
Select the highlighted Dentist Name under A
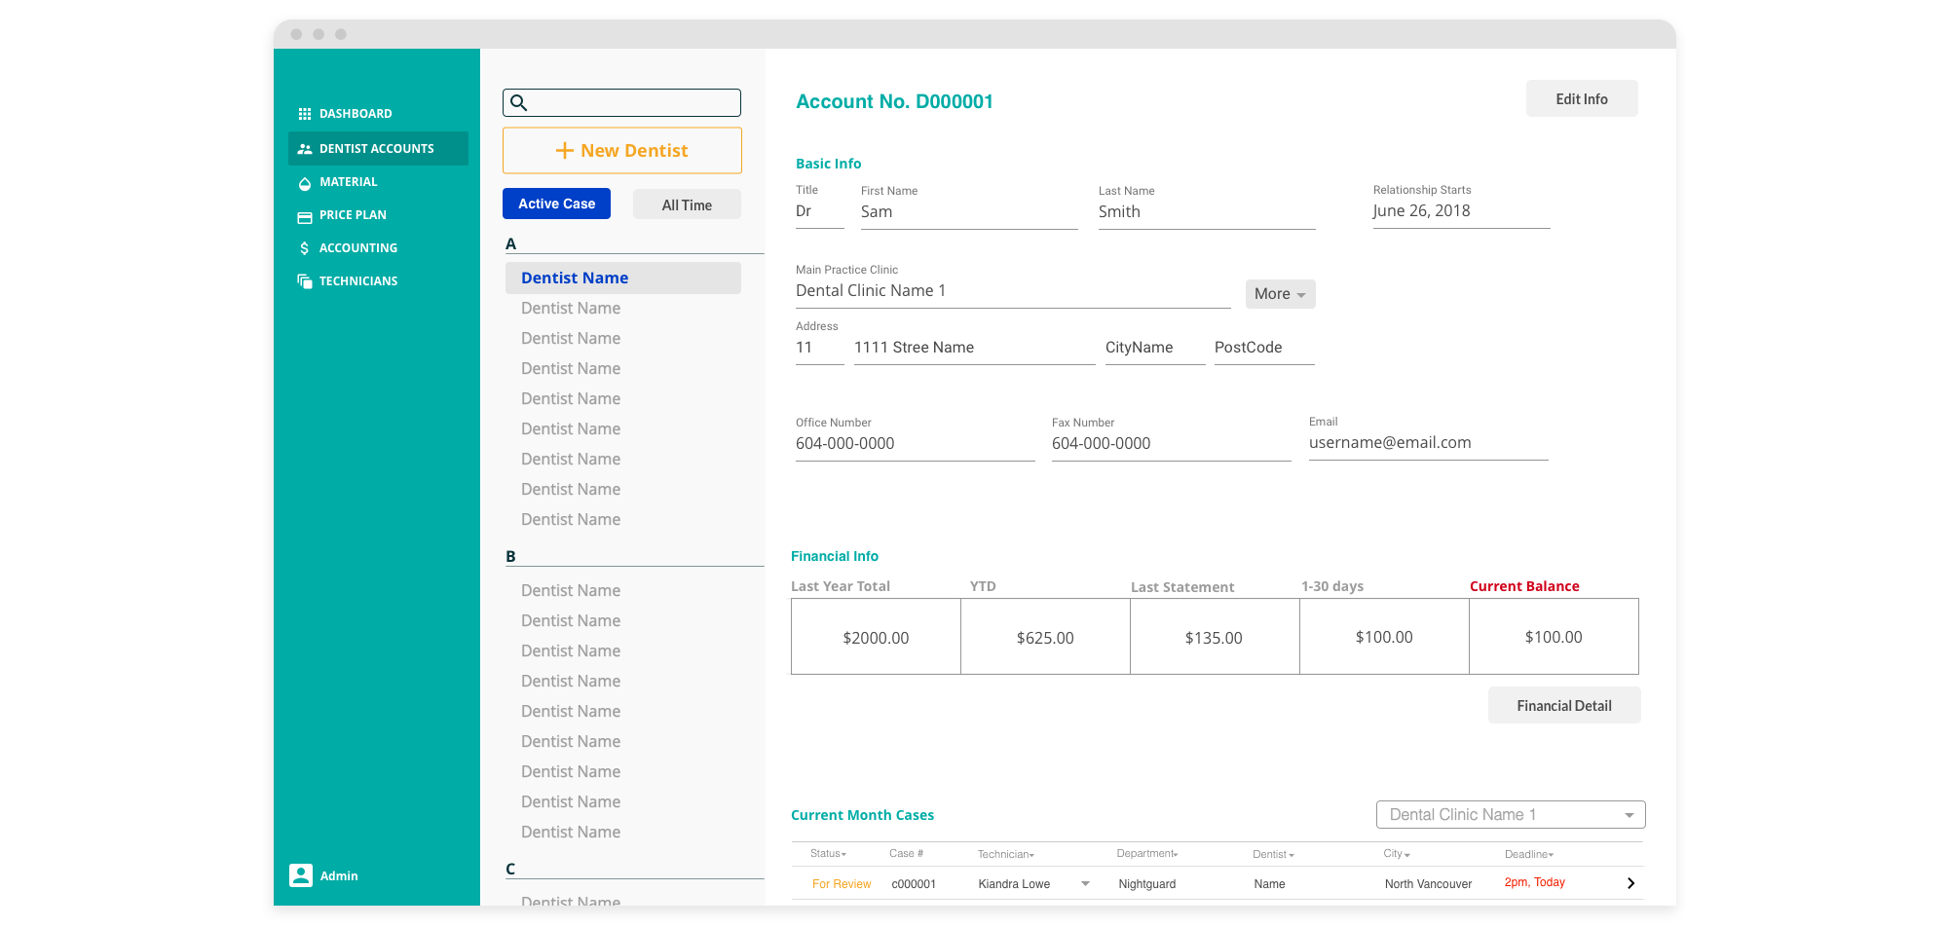[575, 278]
